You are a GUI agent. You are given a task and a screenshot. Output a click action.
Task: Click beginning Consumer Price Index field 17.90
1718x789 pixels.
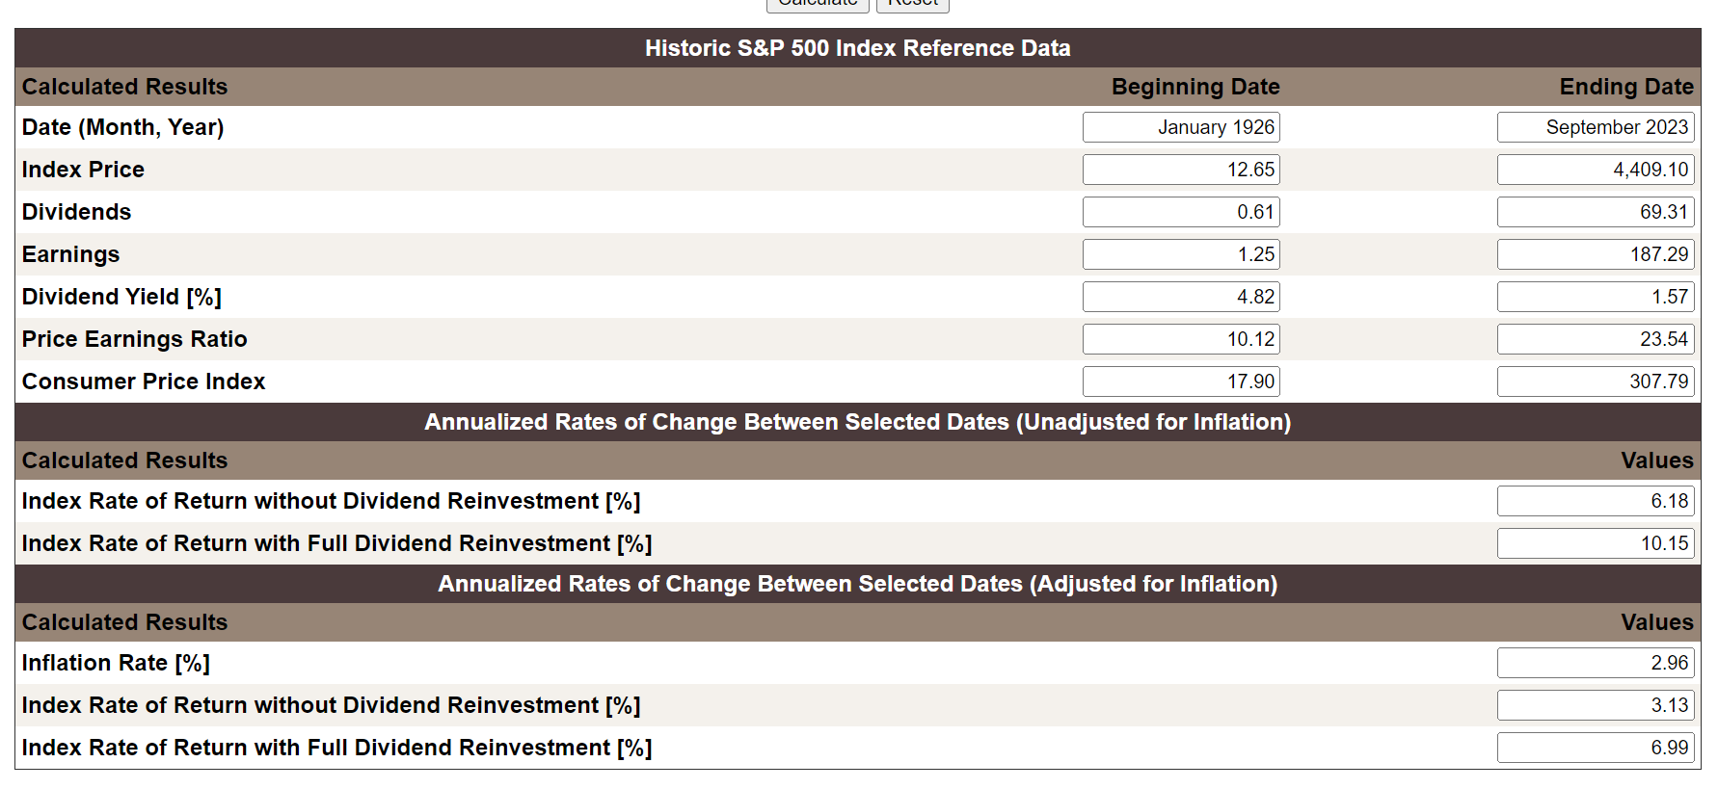(1181, 381)
